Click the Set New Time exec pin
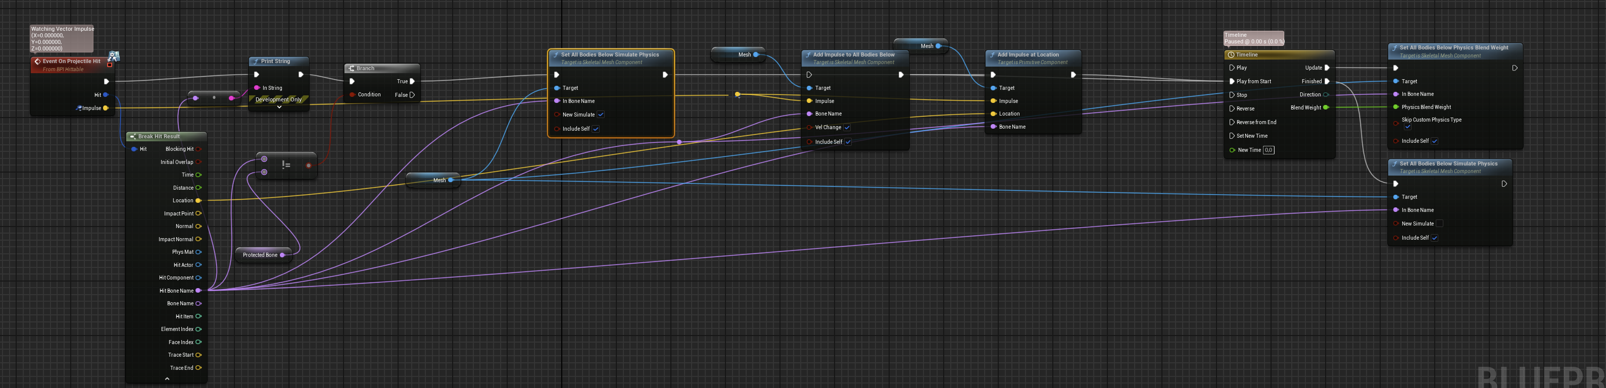 coord(1232,136)
